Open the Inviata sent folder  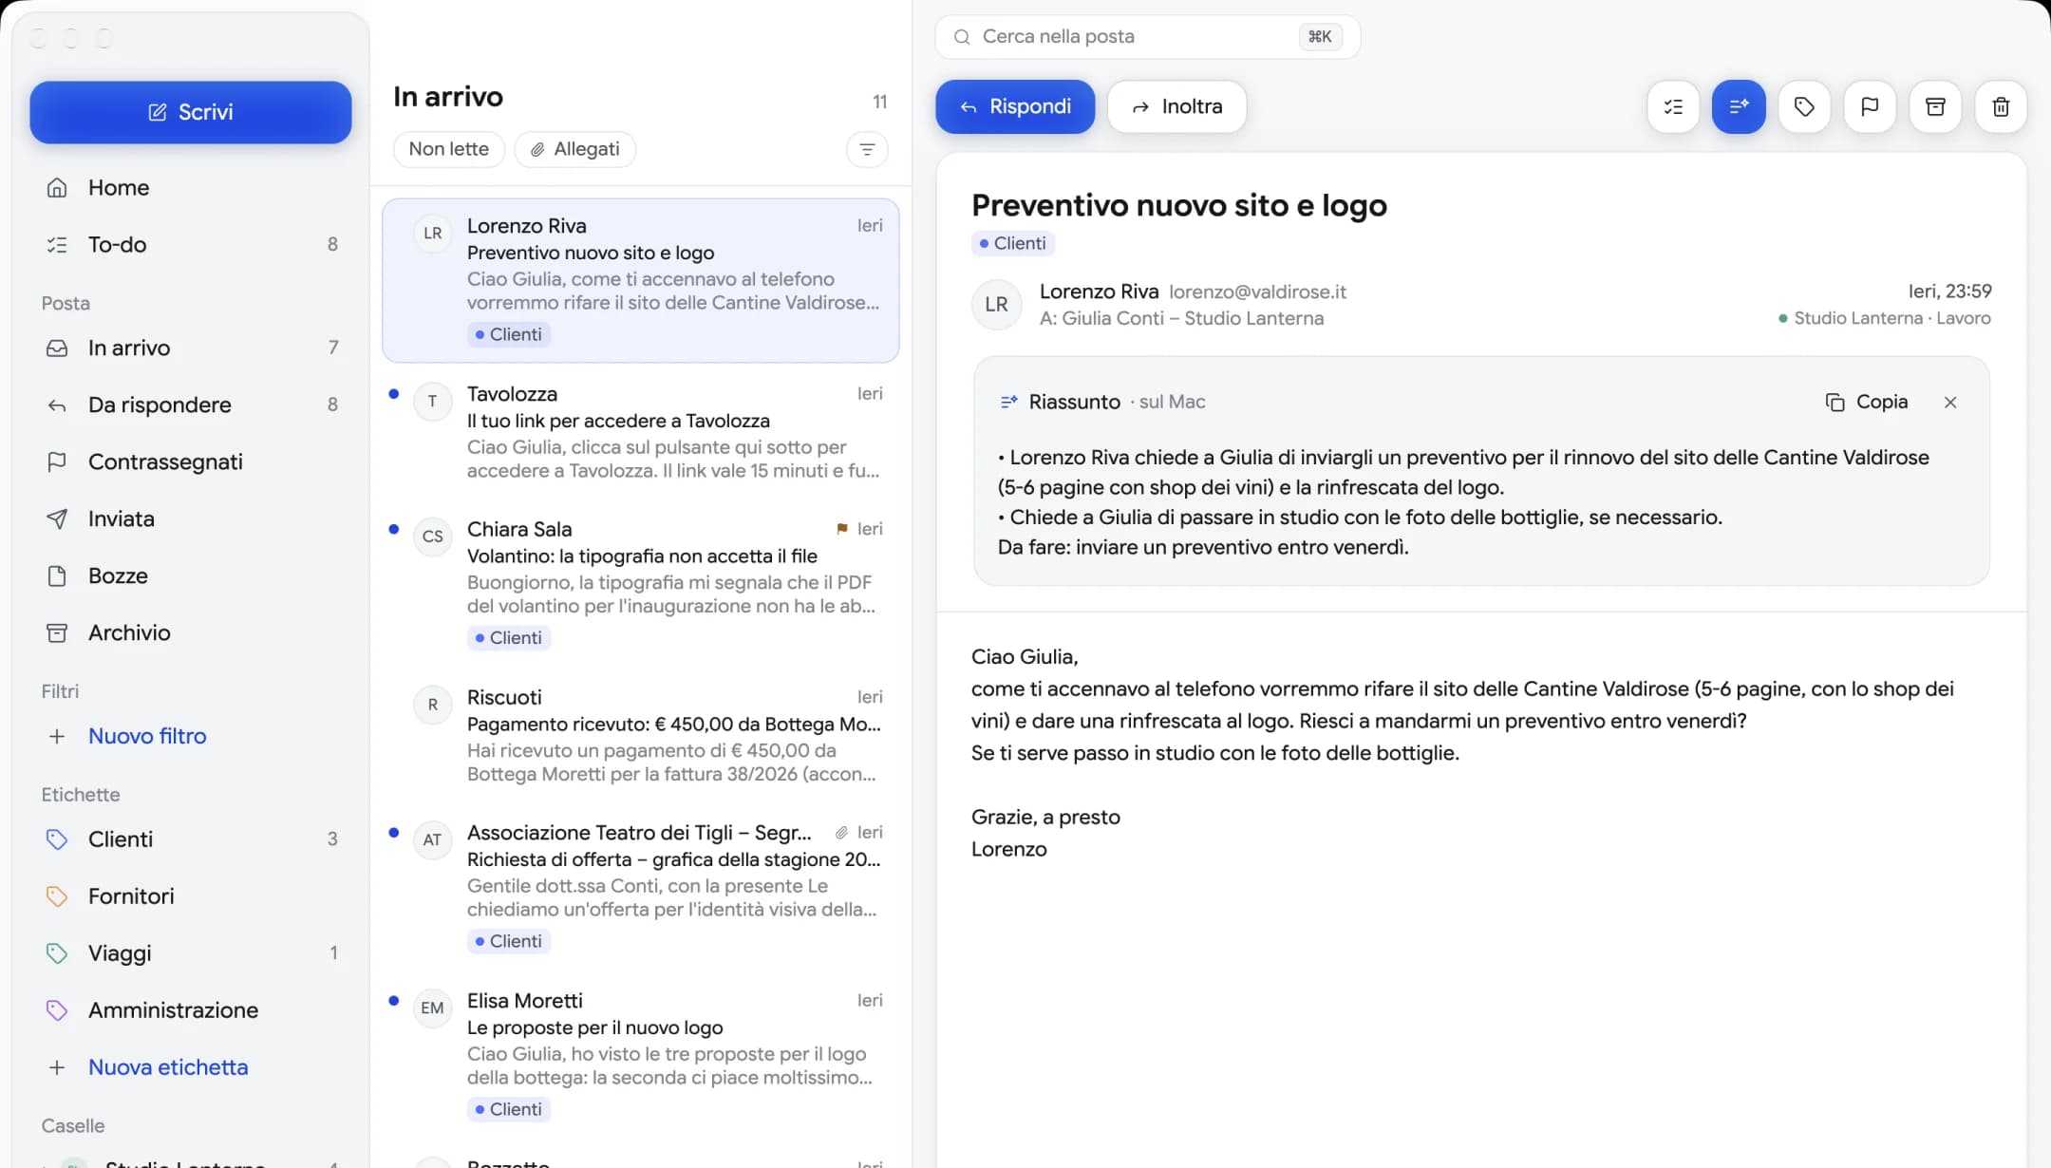191,519
